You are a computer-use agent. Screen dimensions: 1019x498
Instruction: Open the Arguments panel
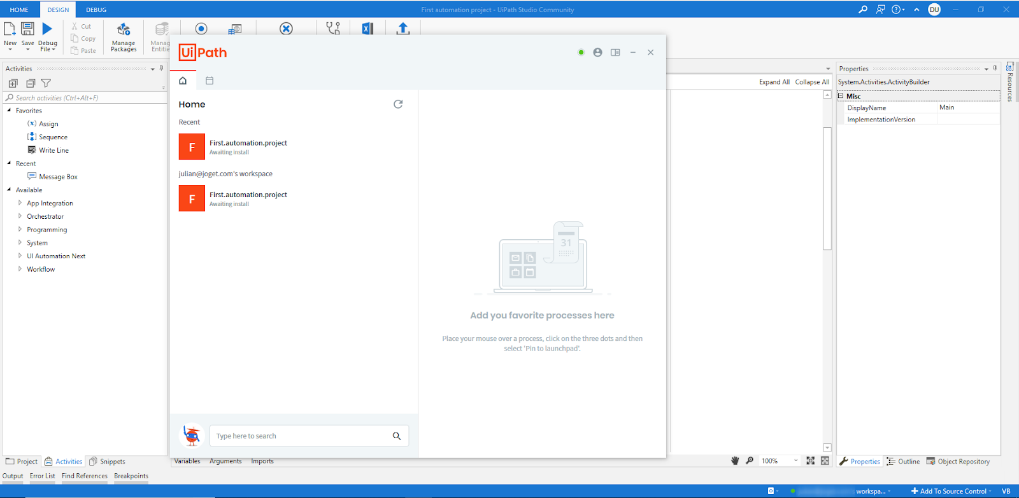point(225,461)
